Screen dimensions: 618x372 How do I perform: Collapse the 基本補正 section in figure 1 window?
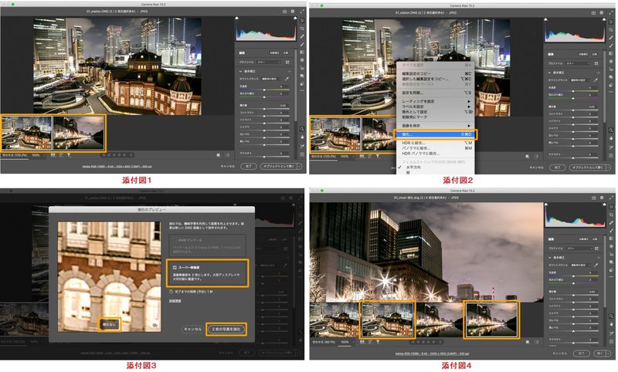coord(241,71)
